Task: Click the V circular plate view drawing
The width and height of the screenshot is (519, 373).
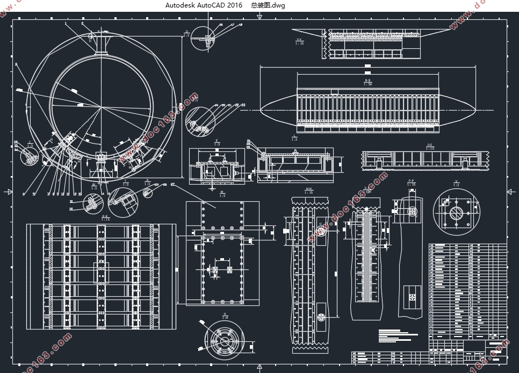Action: [x=457, y=211]
